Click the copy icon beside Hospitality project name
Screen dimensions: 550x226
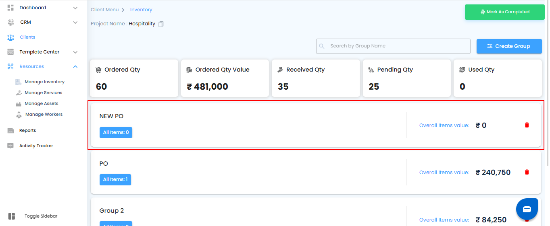tap(161, 24)
